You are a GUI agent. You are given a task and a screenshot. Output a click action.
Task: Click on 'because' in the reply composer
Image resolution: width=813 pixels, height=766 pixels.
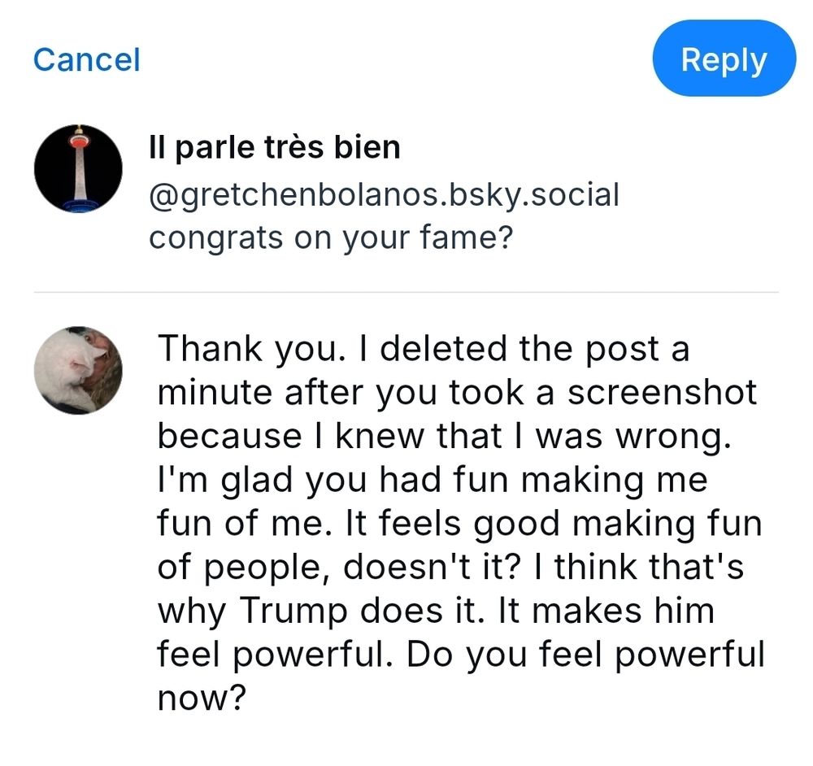coord(230,436)
